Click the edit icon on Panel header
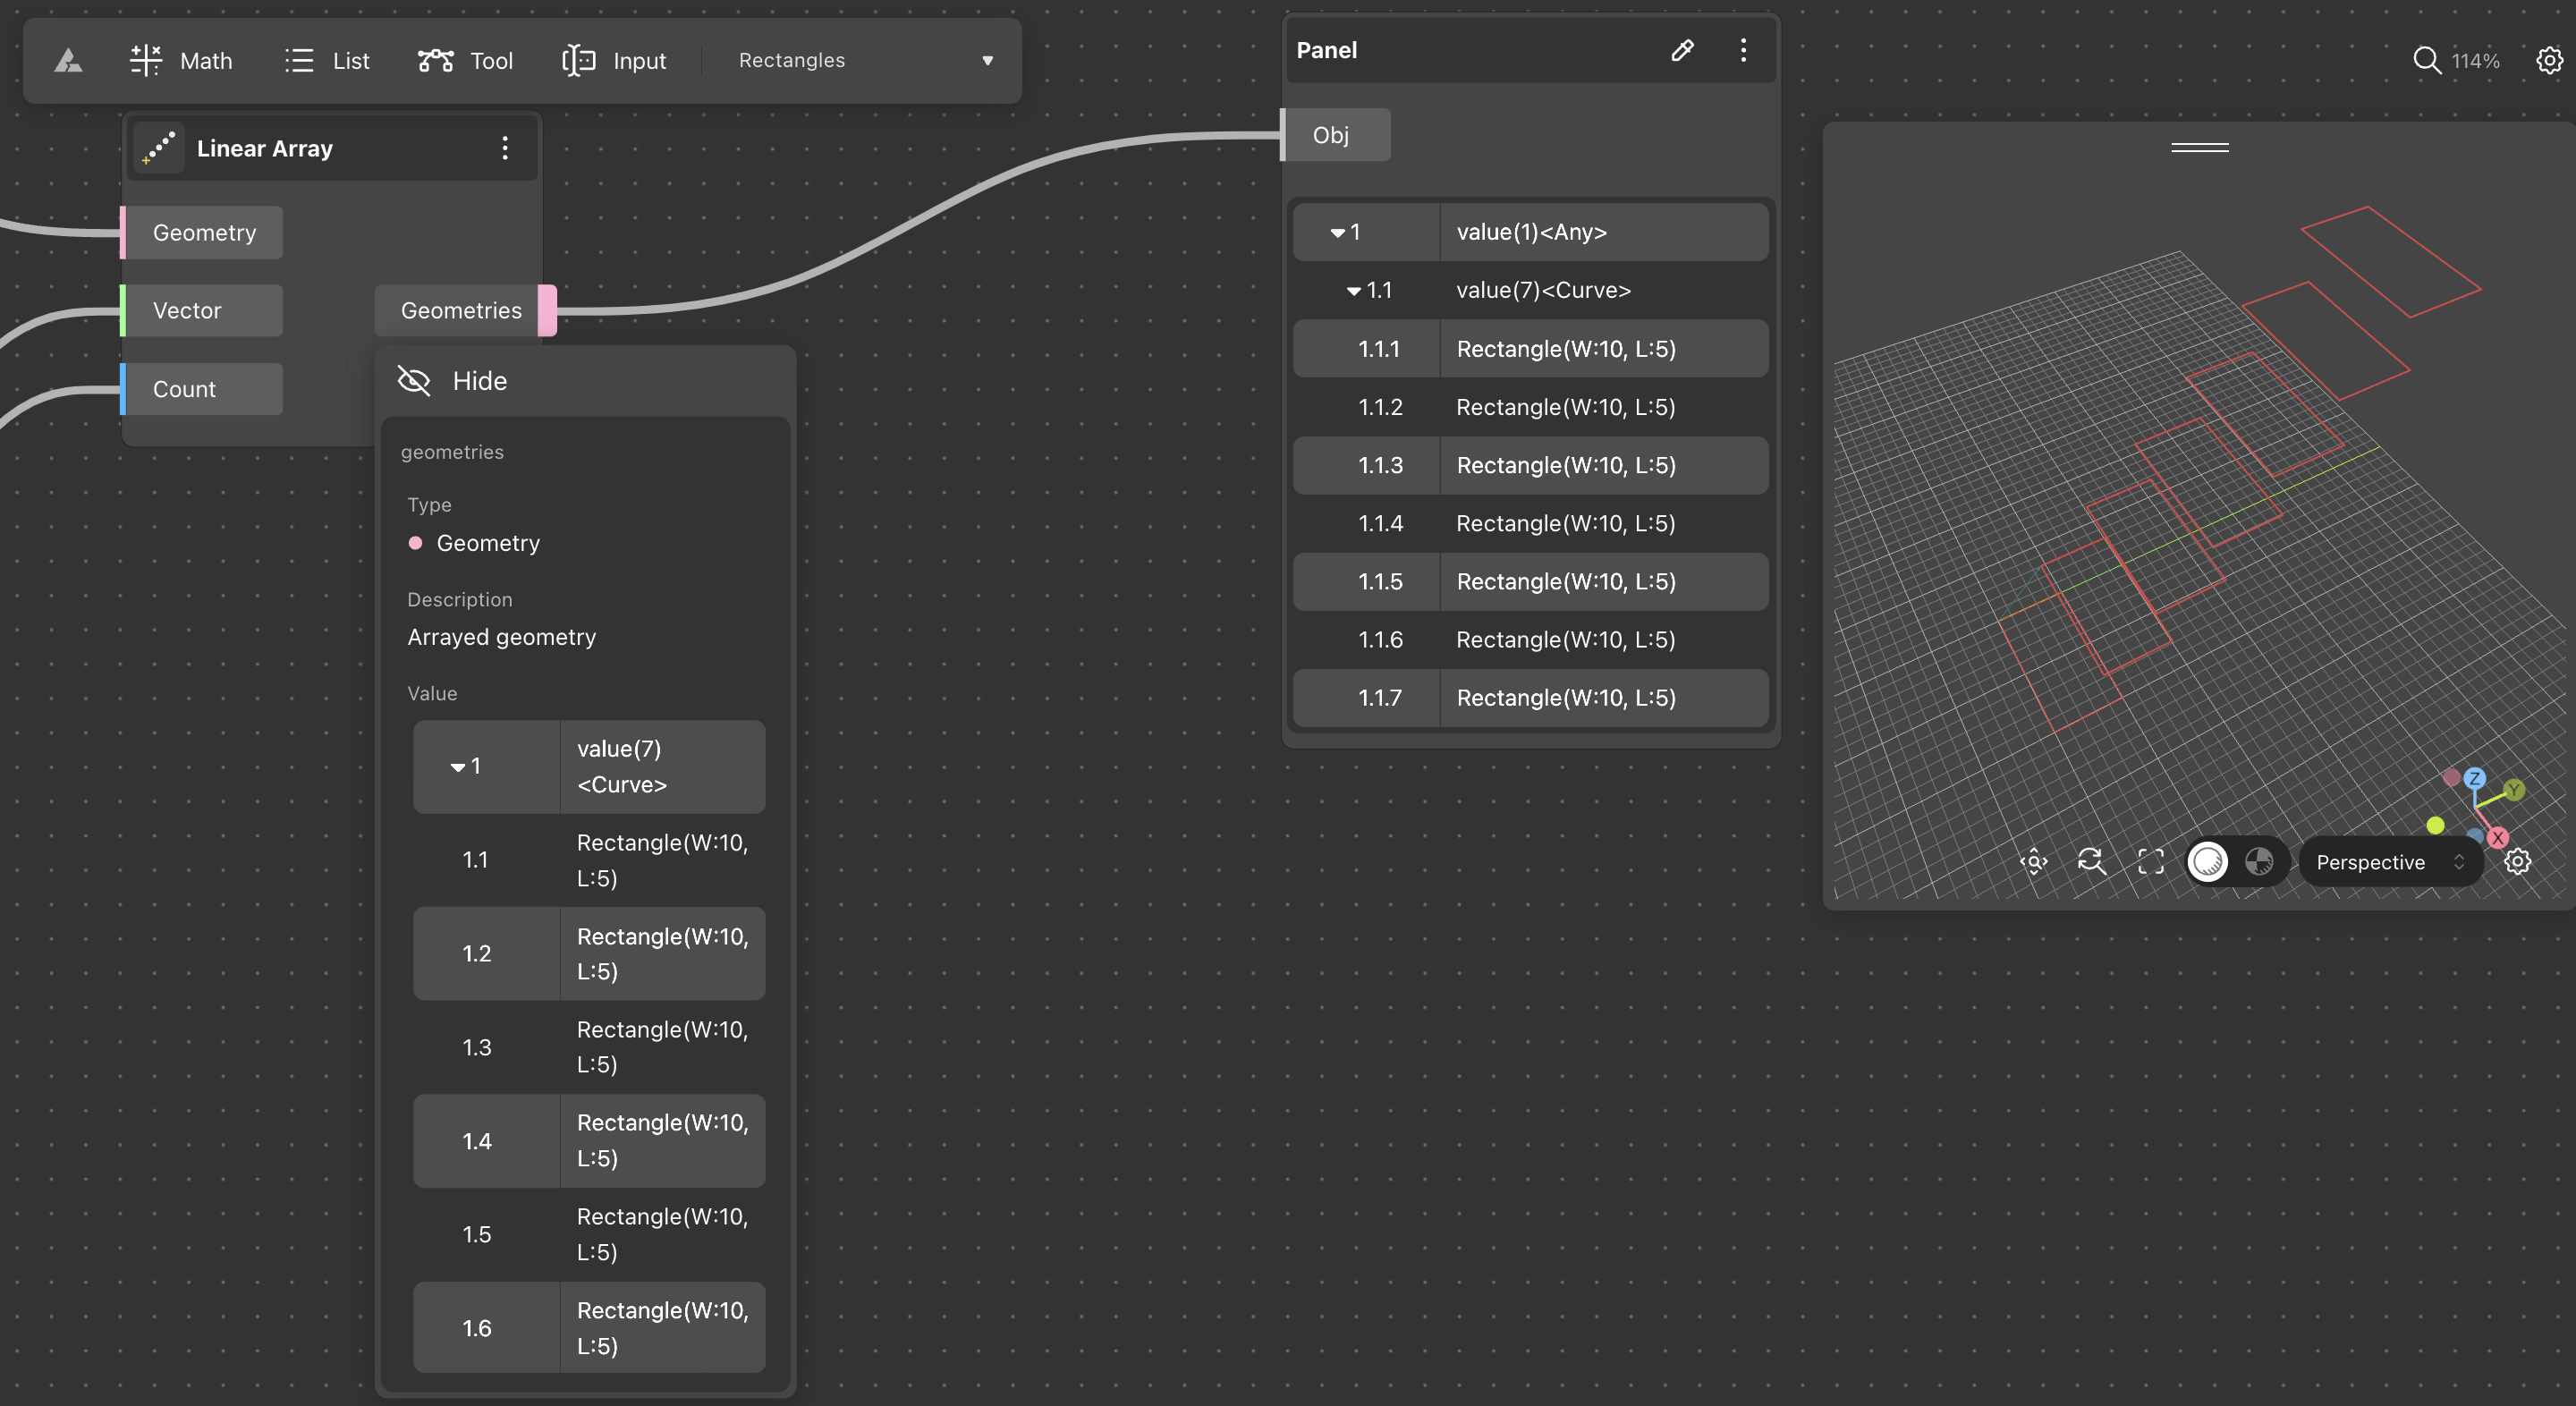The width and height of the screenshot is (2576, 1406). tap(1681, 48)
